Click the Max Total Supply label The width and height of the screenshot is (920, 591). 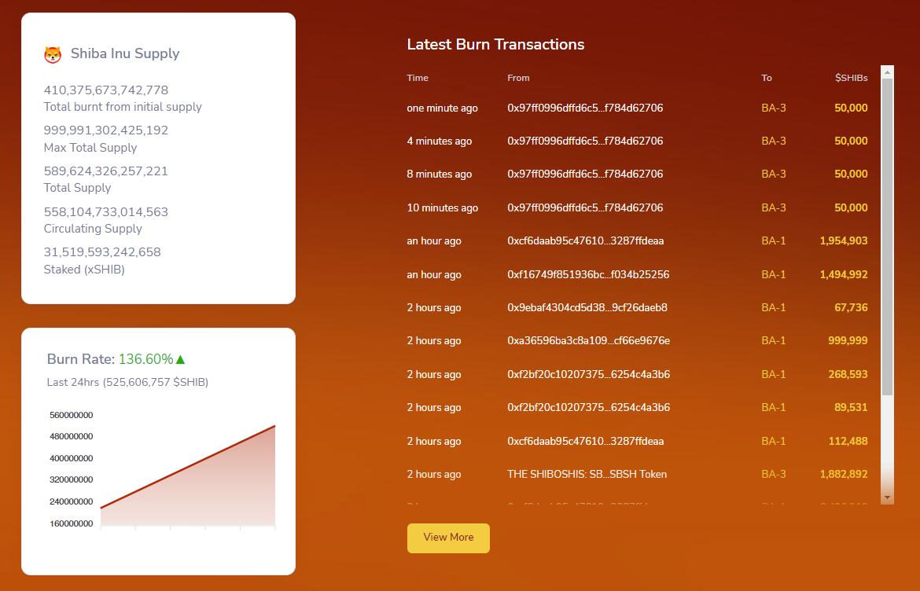tap(90, 148)
